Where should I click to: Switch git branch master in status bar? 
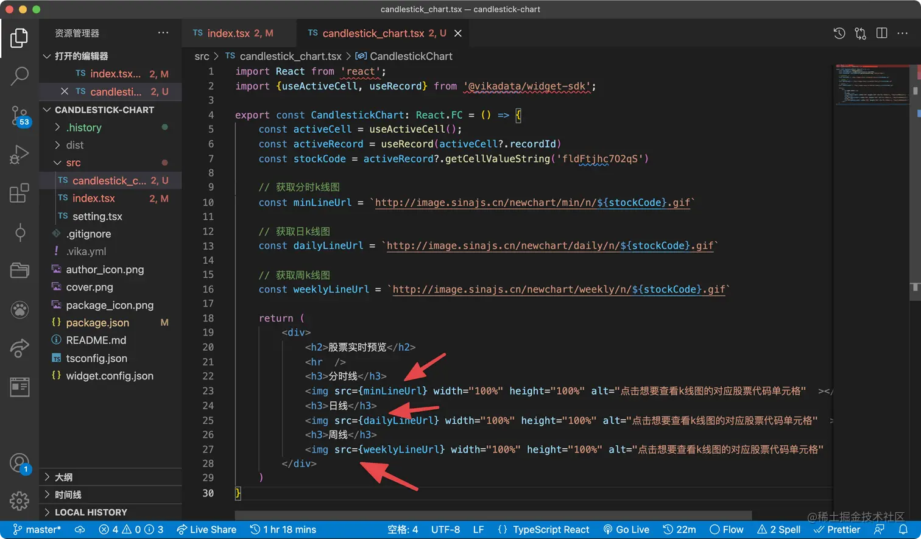point(37,530)
